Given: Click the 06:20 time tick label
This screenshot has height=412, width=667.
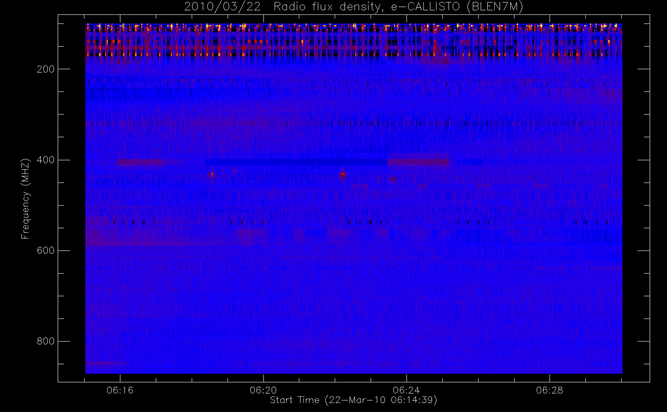Looking at the screenshot, I should click(x=263, y=390).
